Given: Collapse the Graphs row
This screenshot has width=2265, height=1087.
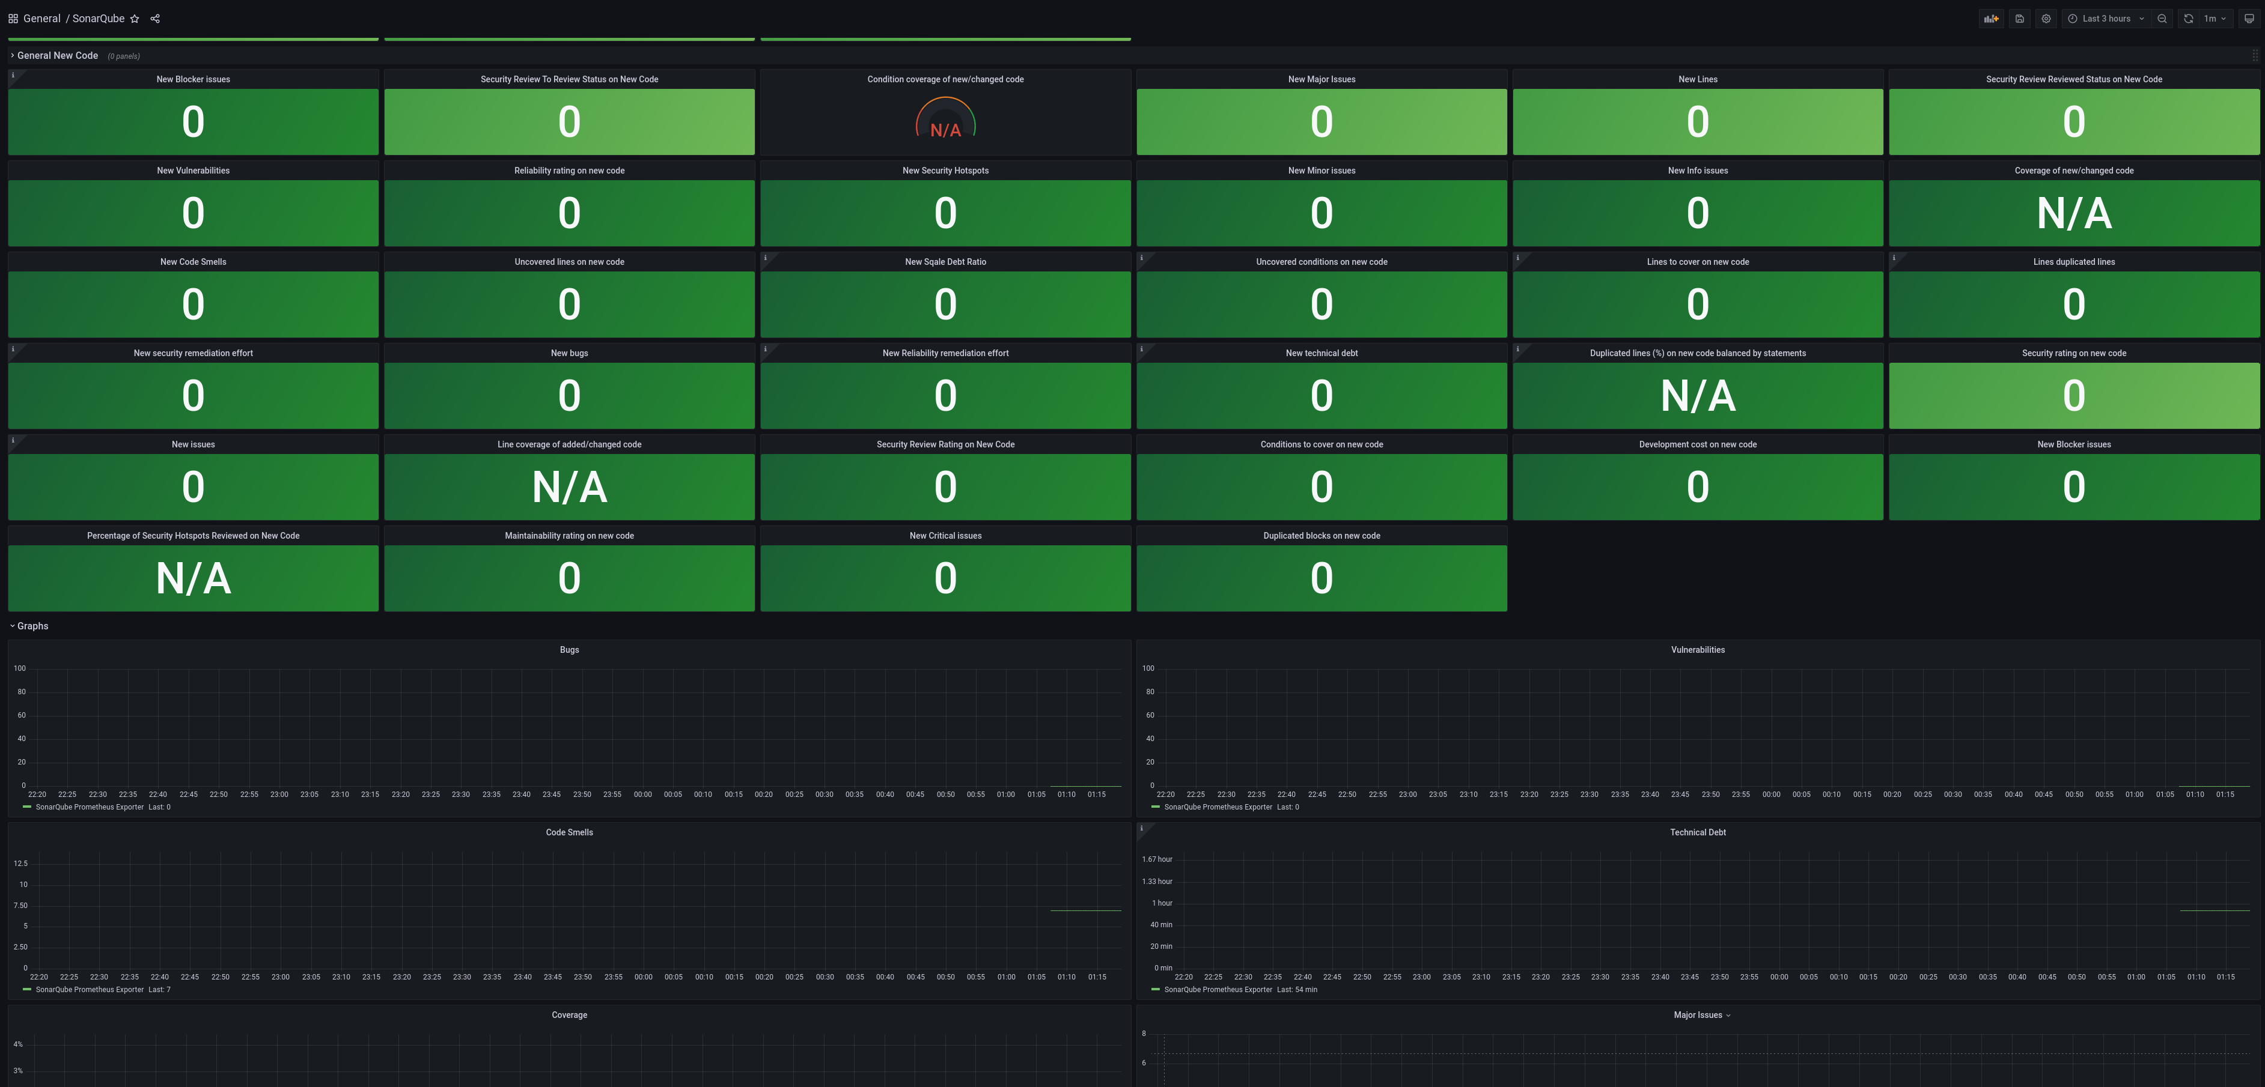Looking at the screenshot, I should click(32, 626).
